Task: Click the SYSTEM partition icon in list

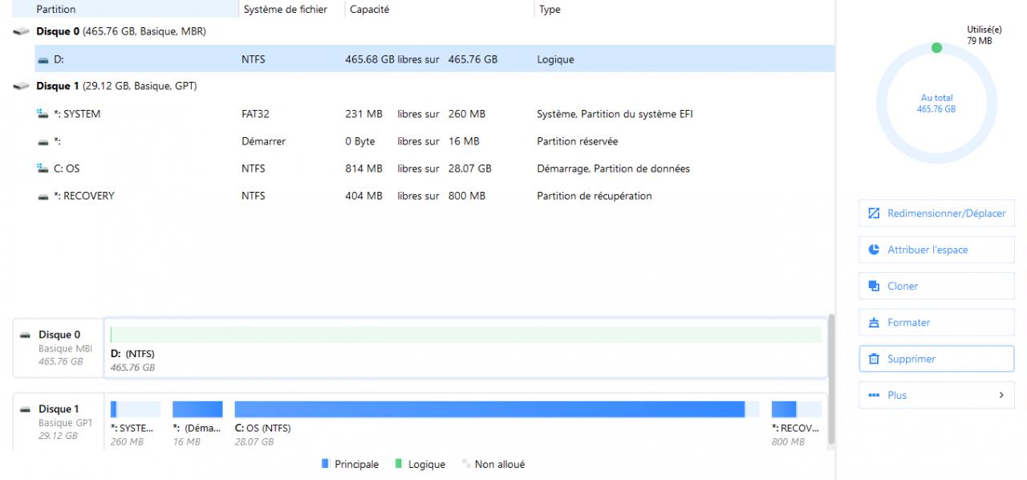Action: pos(43,114)
